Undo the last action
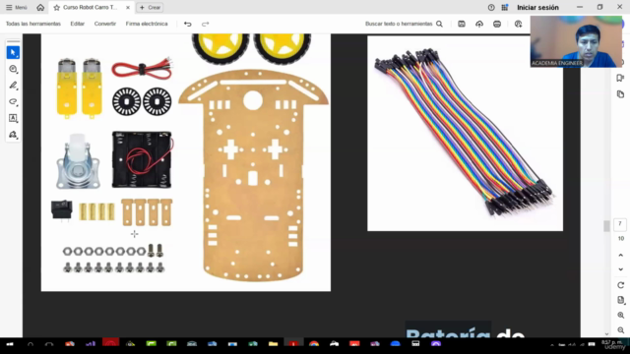 click(x=188, y=24)
